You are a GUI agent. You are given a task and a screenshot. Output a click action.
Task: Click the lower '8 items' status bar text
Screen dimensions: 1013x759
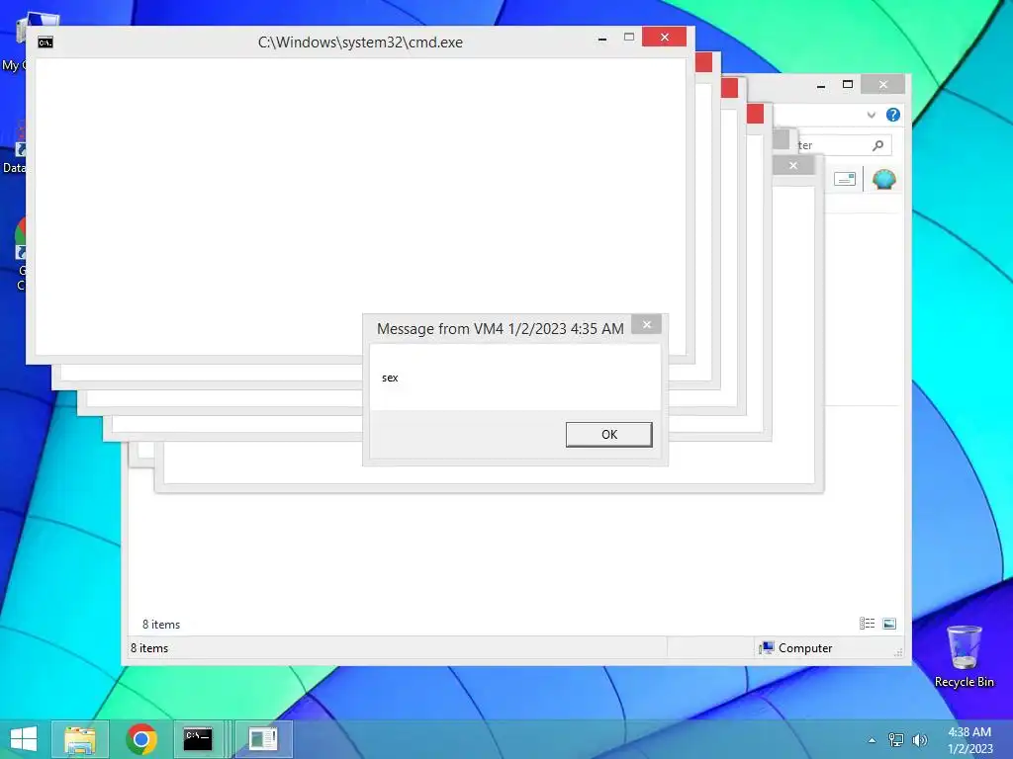point(149,648)
